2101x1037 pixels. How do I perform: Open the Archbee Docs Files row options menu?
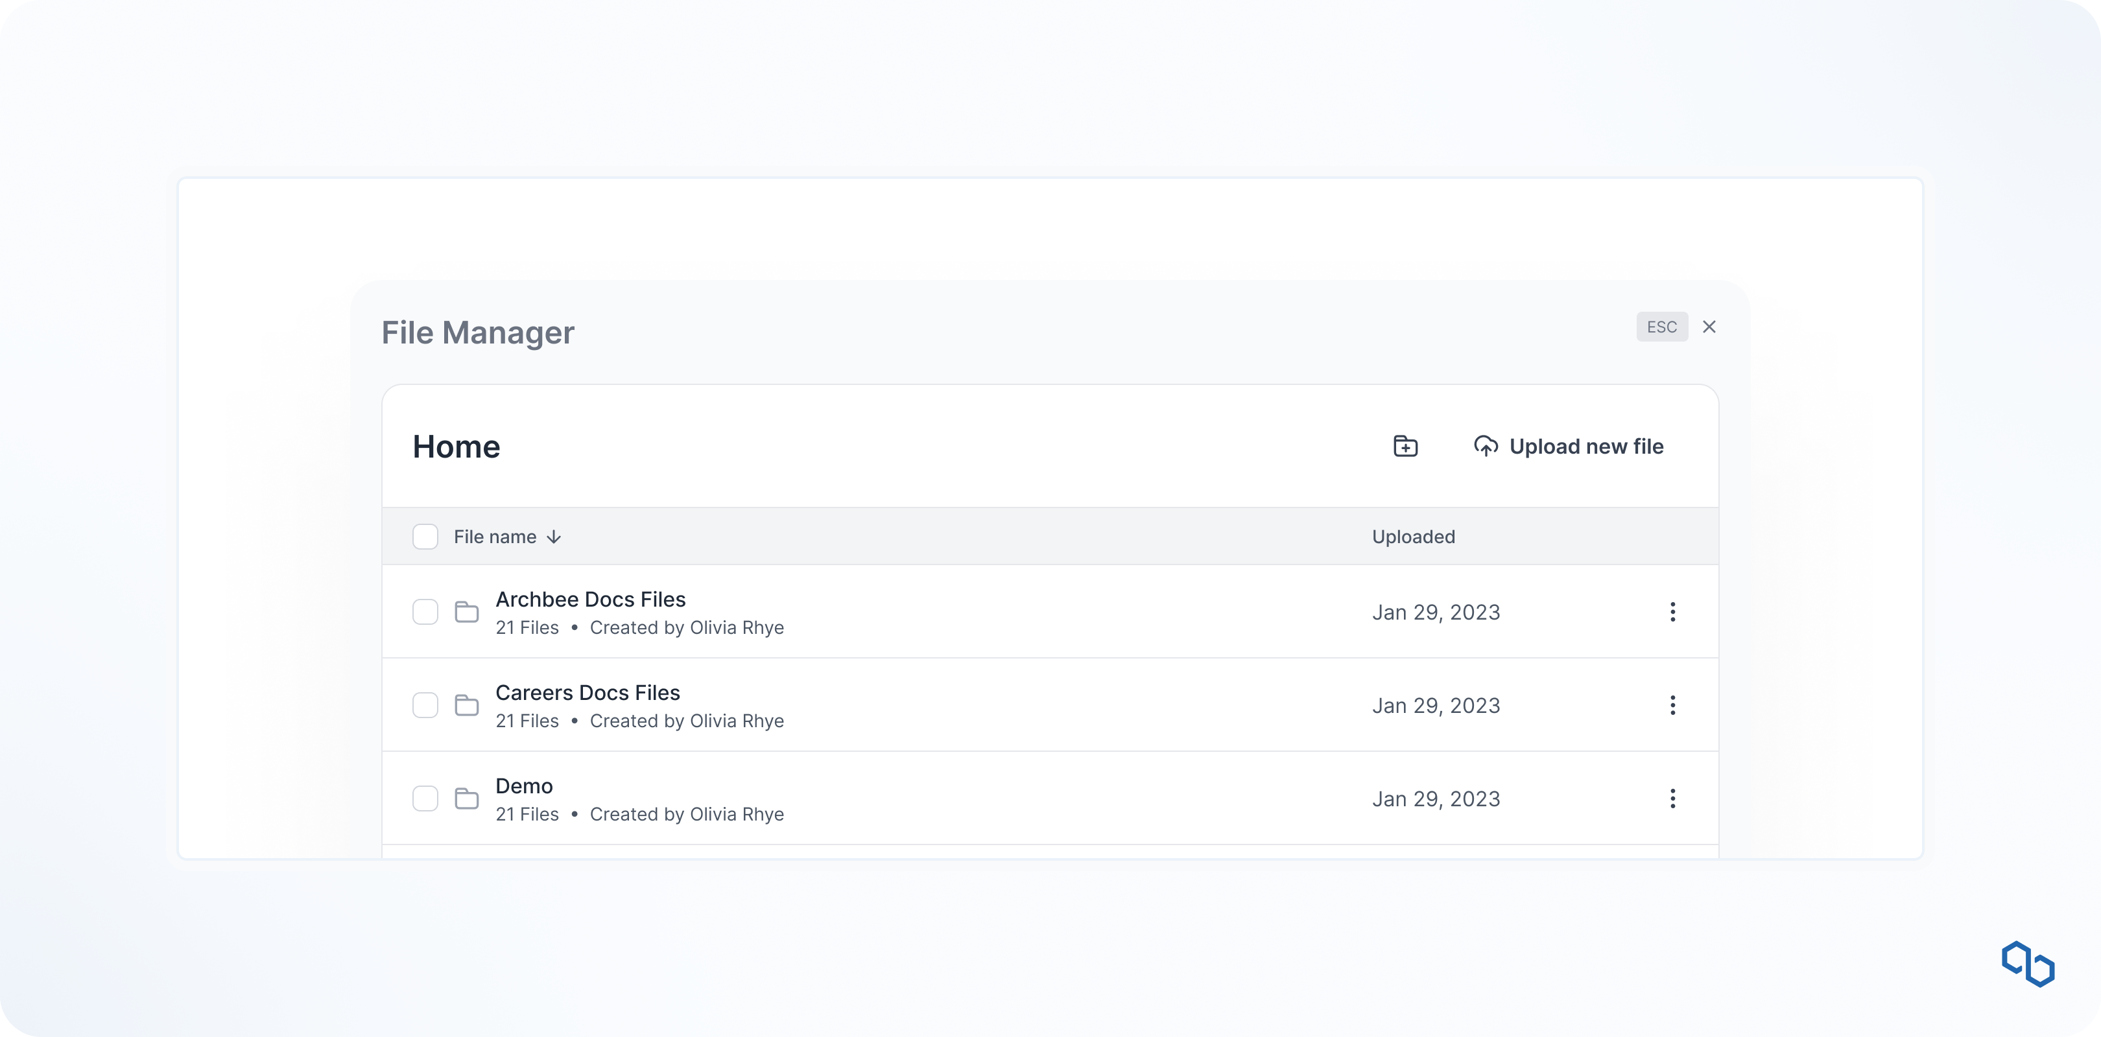click(1672, 611)
